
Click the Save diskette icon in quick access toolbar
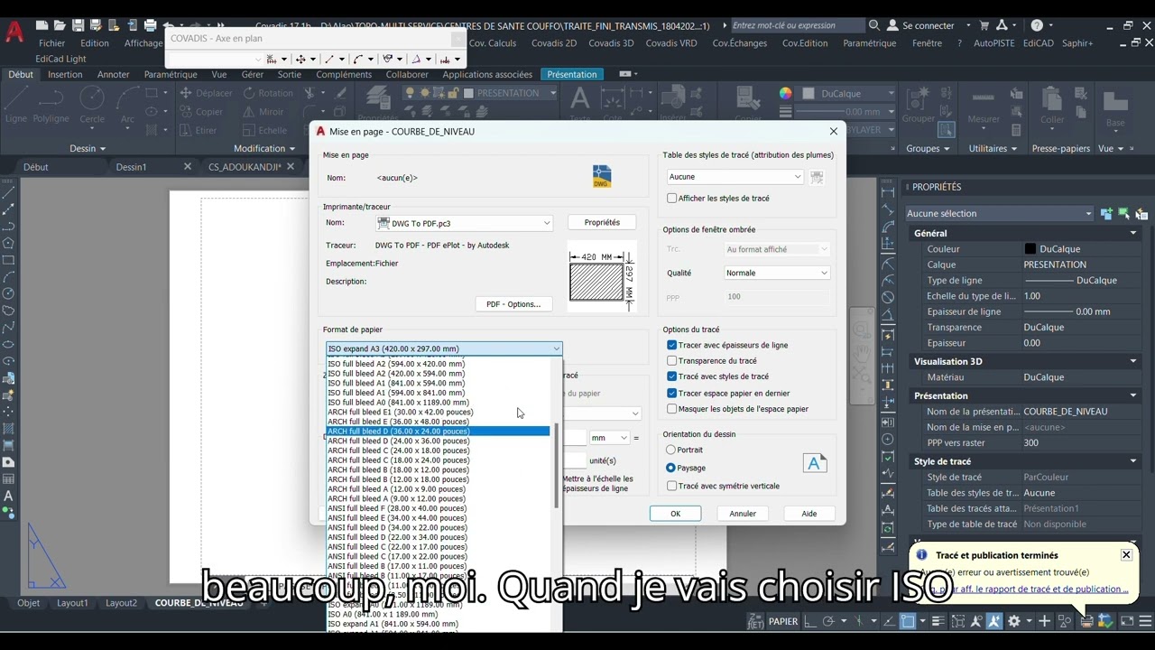pyautogui.click(x=79, y=25)
